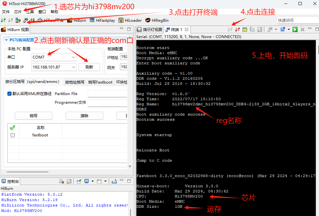Open the 芯片 menu
The image size is (319, 216).
tap(18, 12)
